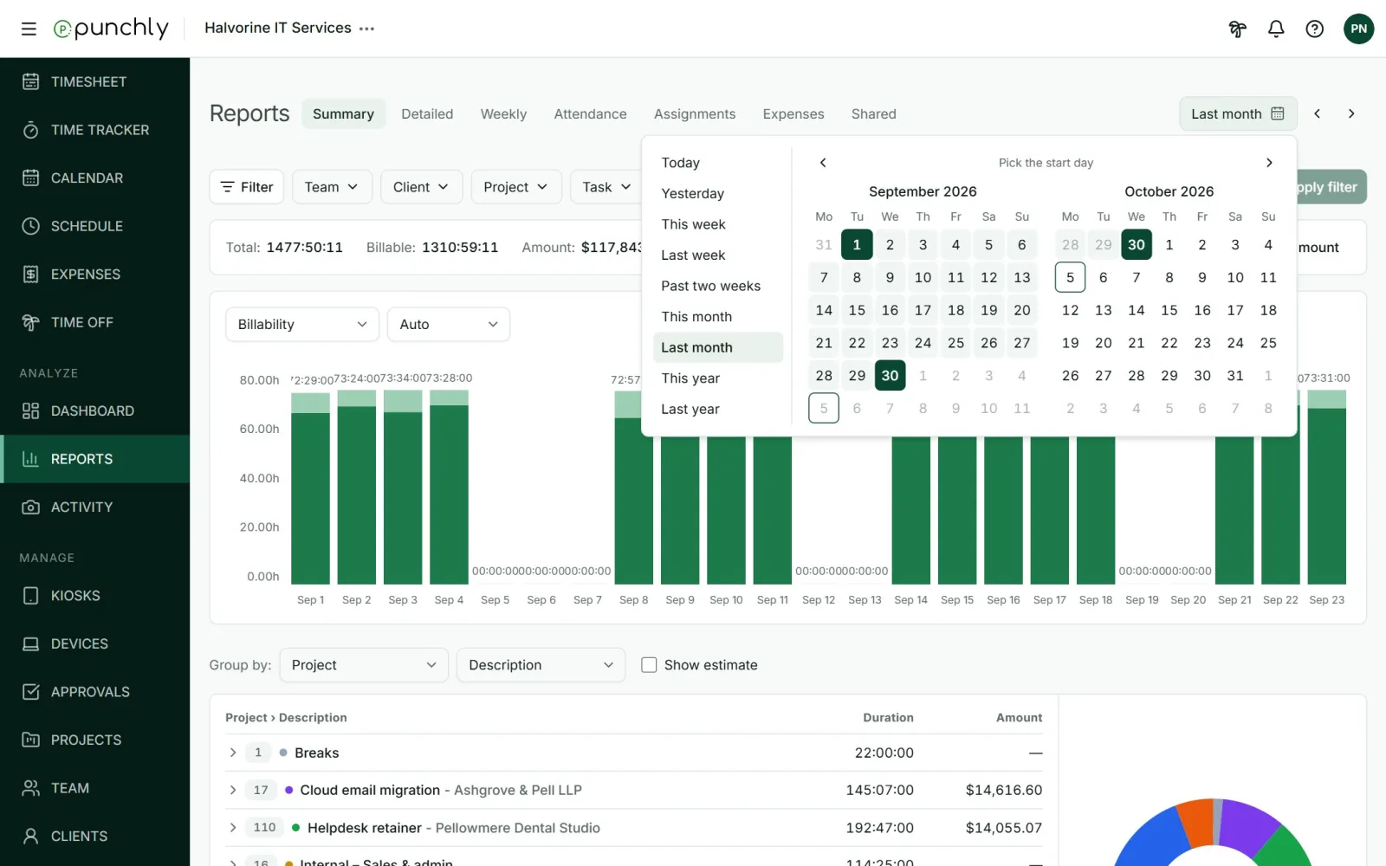
Task: Open the Billability chart dropdown
Action: 302,325
